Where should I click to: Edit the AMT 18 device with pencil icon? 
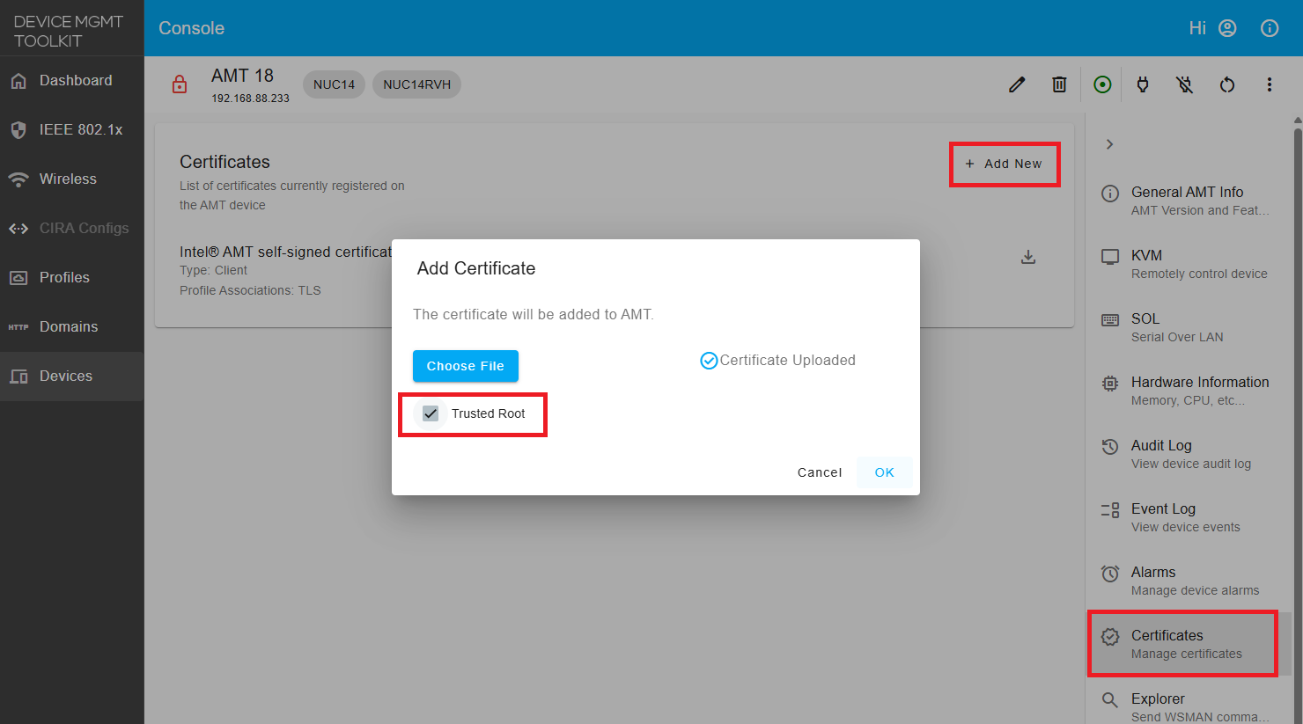tap(1016, 84)
